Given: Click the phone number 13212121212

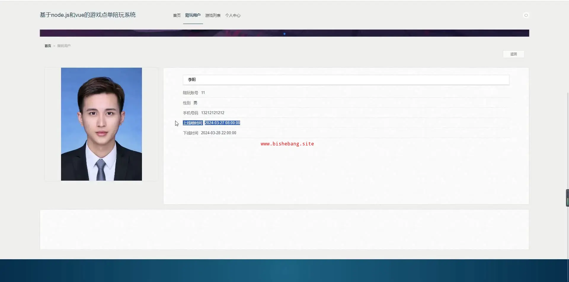Looking at the screenshot, I should pos(212,113).
